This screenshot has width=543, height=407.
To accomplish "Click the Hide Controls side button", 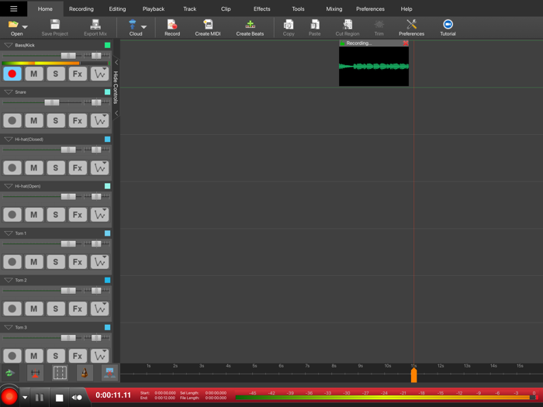I will (x=116, y=88).
